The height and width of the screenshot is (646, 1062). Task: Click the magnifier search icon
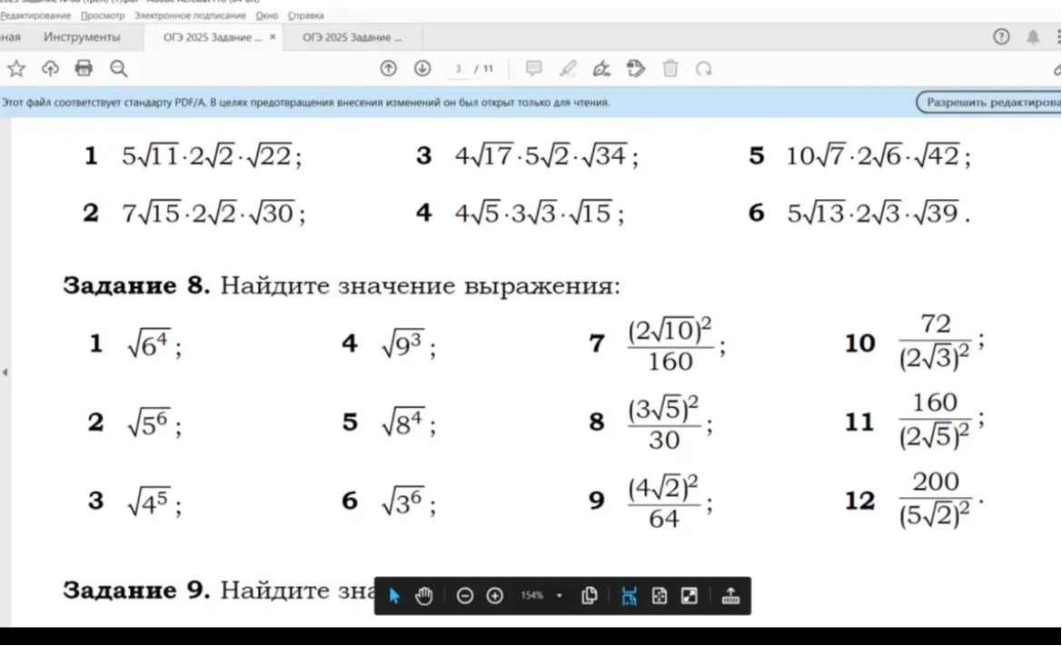tap(118, 68)
